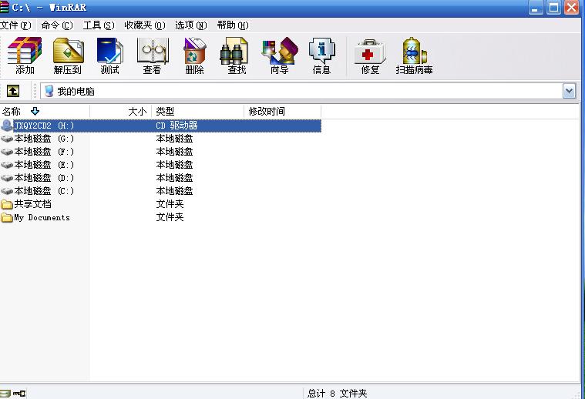
Task: Click the 修复 (Repair) first-aid icon
Action: pos(370,52)
